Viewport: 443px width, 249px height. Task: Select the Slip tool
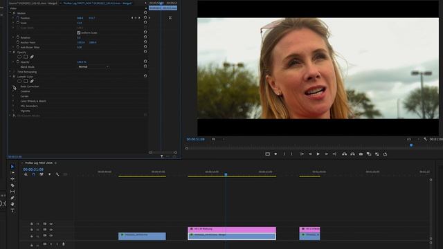pos(12,192)
